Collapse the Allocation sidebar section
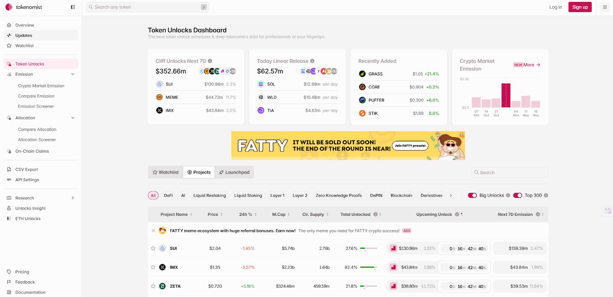613x297 pixels. pos(73,118)
